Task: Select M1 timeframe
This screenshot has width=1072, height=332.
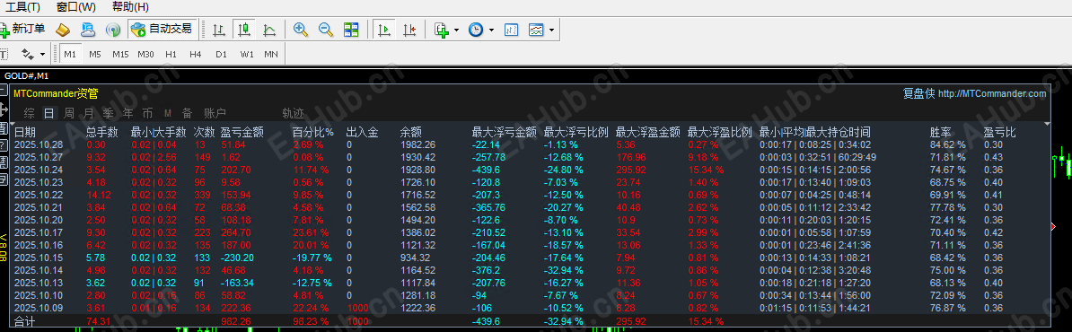Action: (x=70, y=53)
